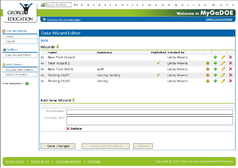The image size is (238, 168).
Task: Click the Summary column header
Action: point(104,52)
